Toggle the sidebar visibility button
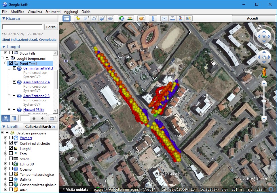Viewport: 277px width, 193px height. tap(67, 18)
